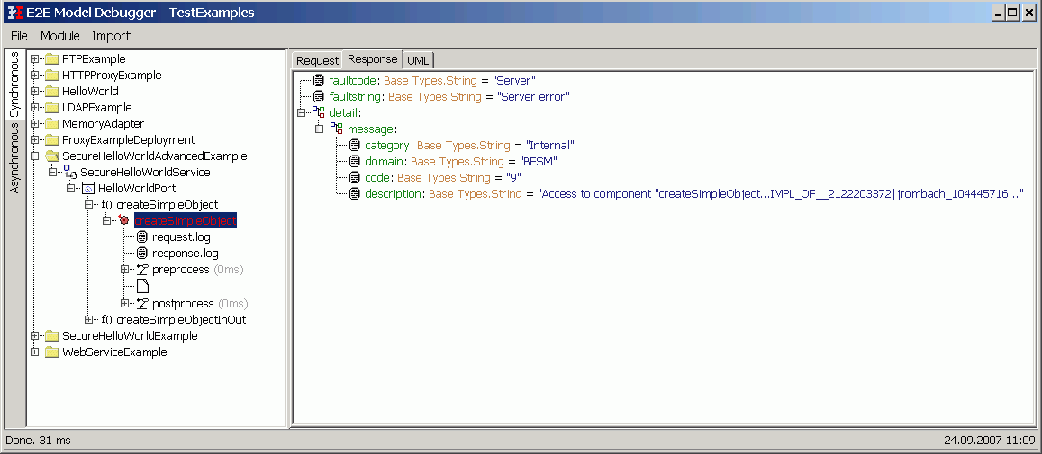Switch to the UML tab
This screenshot has height=454, width=1042.
point(418,60)
